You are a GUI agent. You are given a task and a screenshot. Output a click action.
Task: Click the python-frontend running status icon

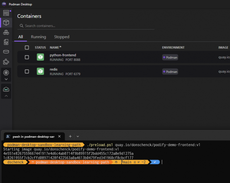[40, 57]
